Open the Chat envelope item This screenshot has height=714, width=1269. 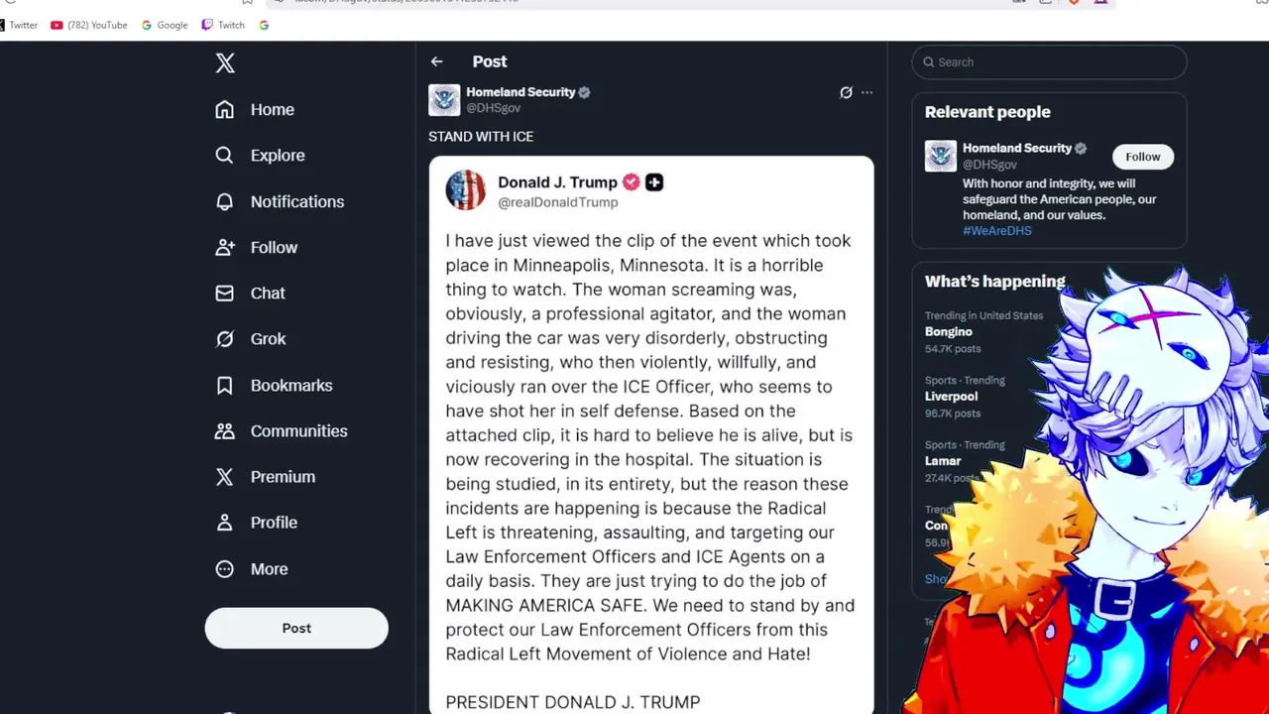(251, 294)
